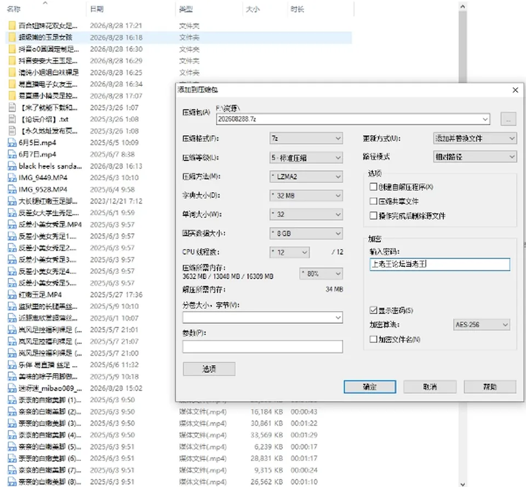Click the 名称 column header
This screenshot has width=526, height=487.
[14, 9]
